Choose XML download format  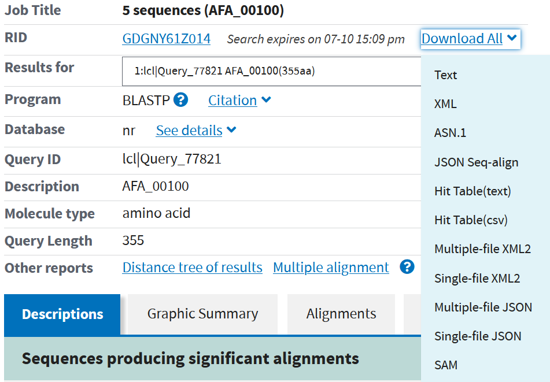click(x=445, y=104)
